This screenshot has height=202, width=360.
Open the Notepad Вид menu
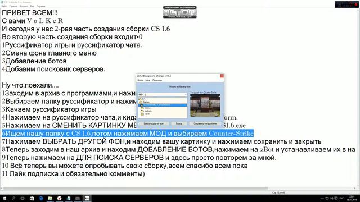(32, 6)
